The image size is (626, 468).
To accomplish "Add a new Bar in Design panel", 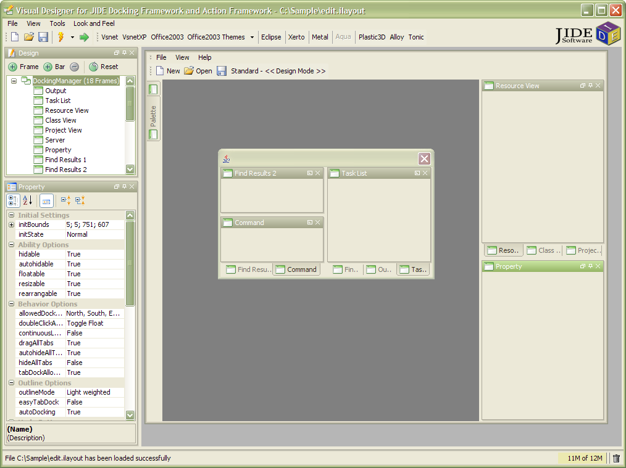I will coord(54,67).
